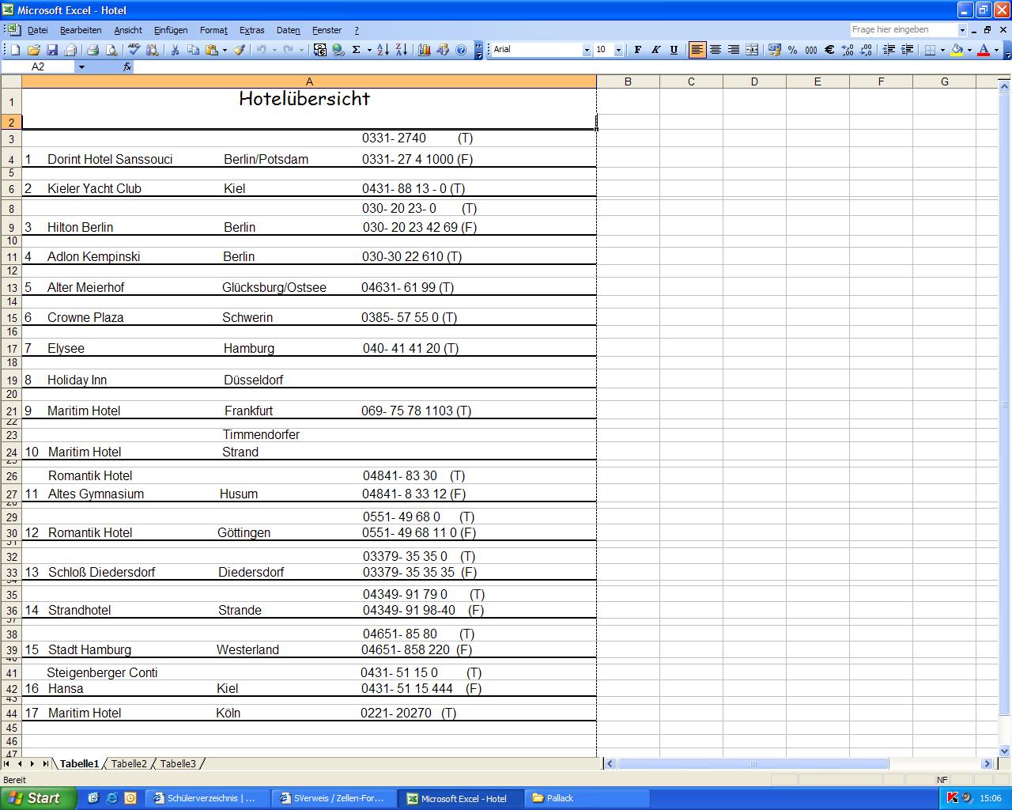Image resolution: width=1012 pixels, height=810 pixels.
Task: Apply the 000 thousands separator style
Action: [811, 50]
